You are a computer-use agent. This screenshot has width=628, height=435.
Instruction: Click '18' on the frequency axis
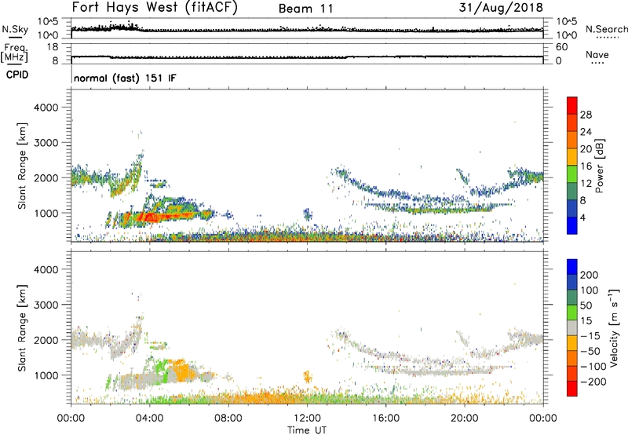tap(53, 47)
